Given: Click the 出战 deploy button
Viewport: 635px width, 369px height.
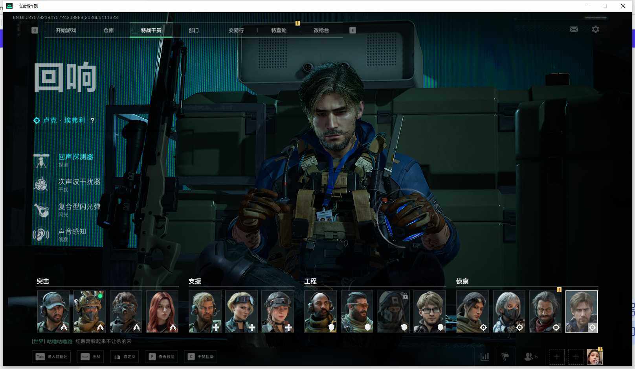Looking at the screenshot, I should click(90, 357).
